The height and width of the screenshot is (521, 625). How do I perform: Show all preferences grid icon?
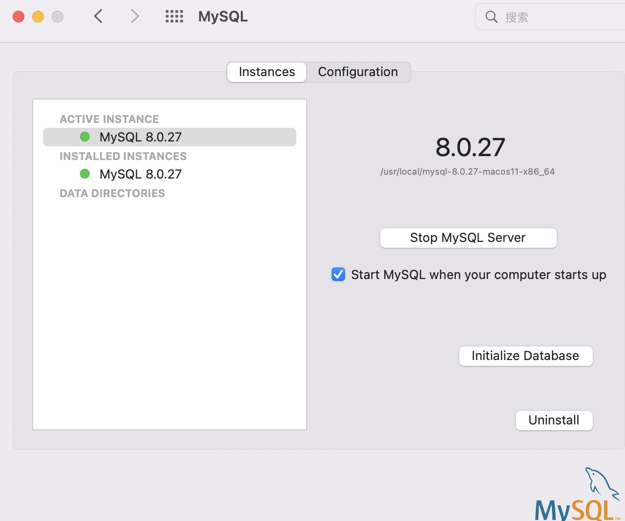coord(174,17)
